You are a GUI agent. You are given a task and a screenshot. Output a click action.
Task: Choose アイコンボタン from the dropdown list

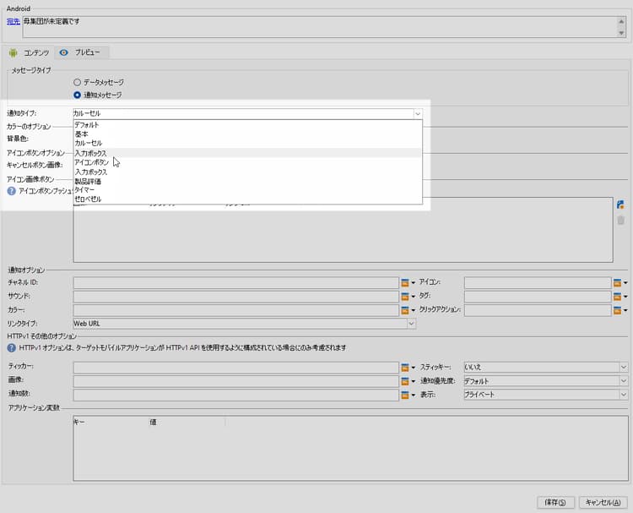point(247,162)
